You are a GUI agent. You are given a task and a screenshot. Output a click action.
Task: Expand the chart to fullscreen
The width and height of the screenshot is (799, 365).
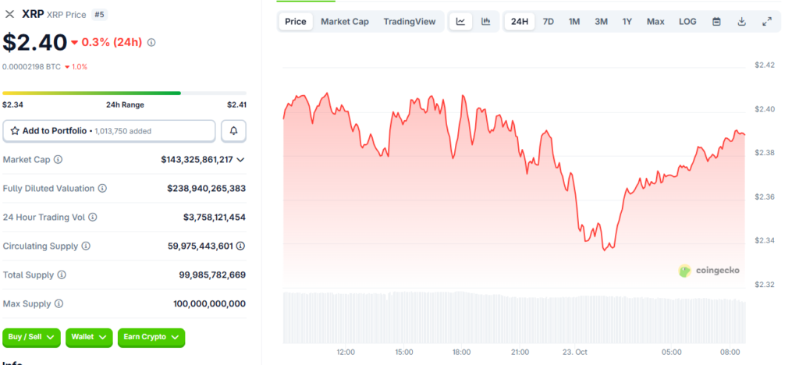[x=767, y=22]
